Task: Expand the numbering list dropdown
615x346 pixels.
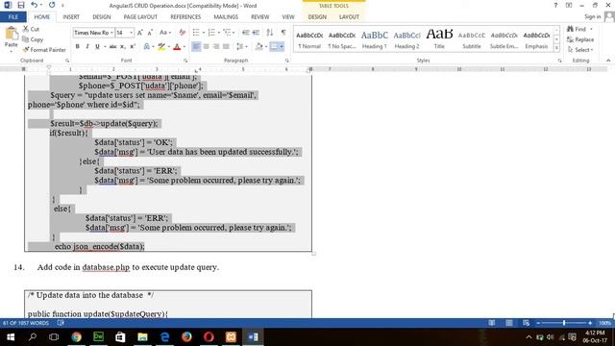Action: click(219, 33)
